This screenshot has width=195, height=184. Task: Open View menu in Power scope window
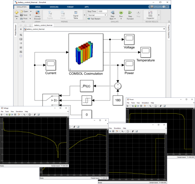(138, 103)
